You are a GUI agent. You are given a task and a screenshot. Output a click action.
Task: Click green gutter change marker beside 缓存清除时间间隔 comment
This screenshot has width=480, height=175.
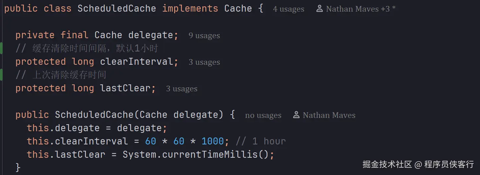[x=1, y=48]
